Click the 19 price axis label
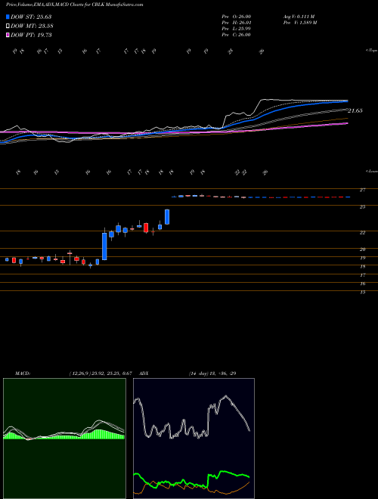 [x=362, y=258]
